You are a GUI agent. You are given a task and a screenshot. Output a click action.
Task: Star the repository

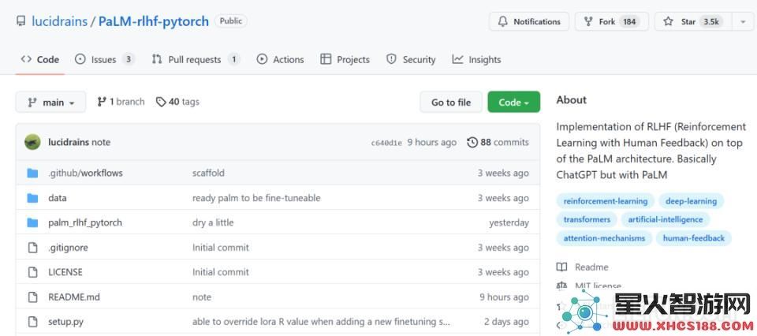[693, 22]
